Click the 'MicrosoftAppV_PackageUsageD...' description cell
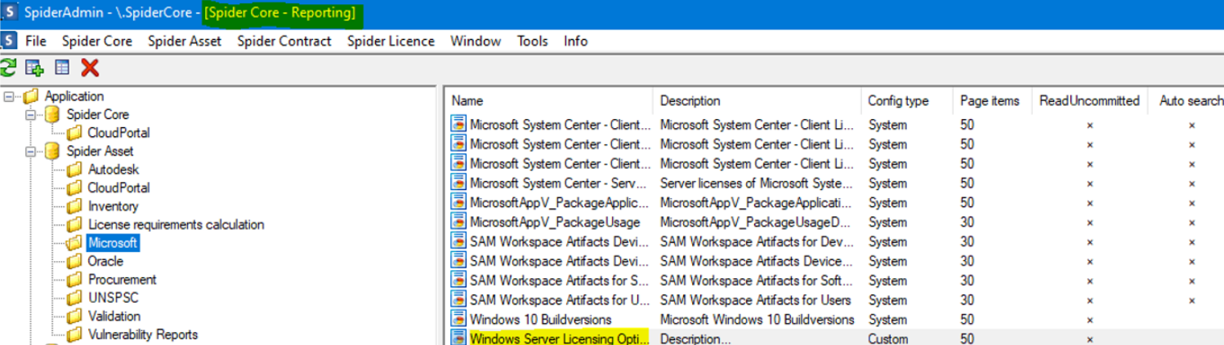The width and height of the screenshot is (1224, 345). pos(757,222)
